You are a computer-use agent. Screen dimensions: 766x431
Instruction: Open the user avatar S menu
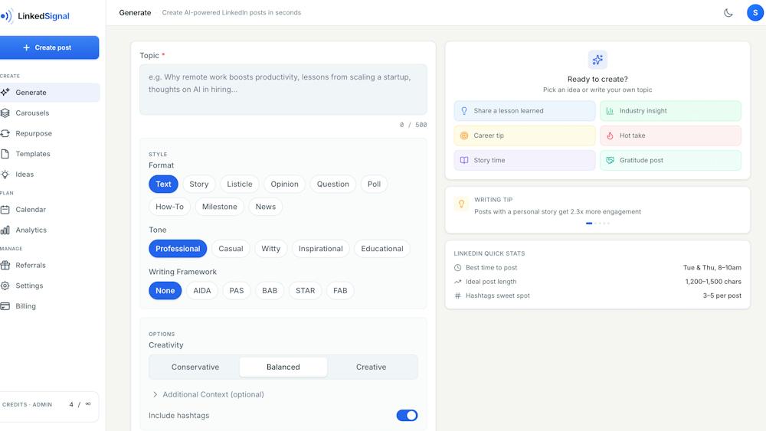(755, 13)
